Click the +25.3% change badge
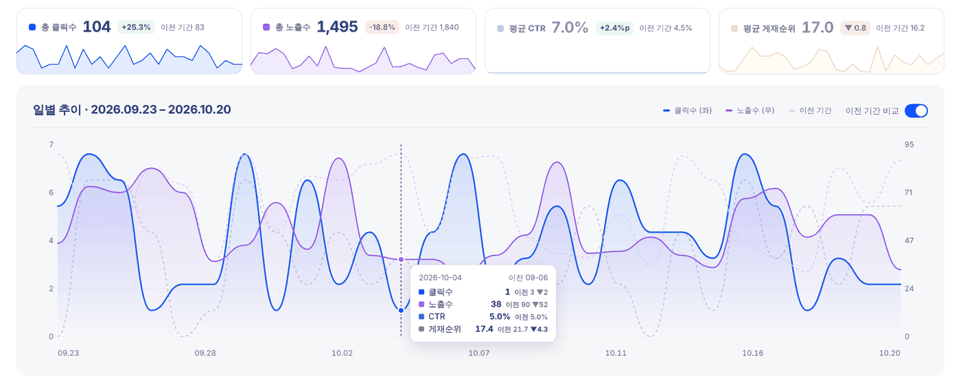Screen dimensions: 961x378 tap(136, 27)
